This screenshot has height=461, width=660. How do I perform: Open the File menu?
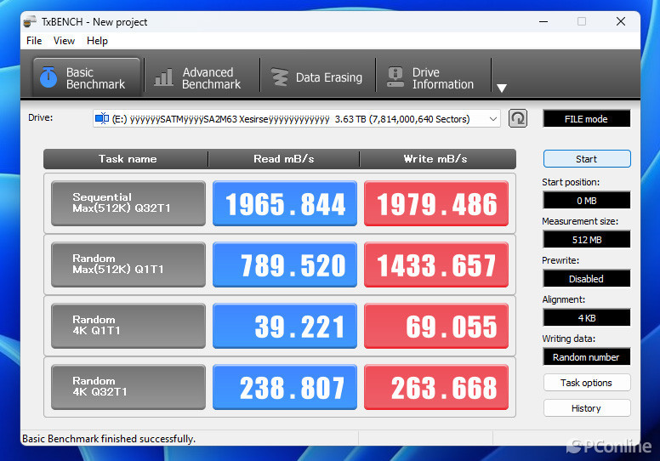(x=34, y=41)
